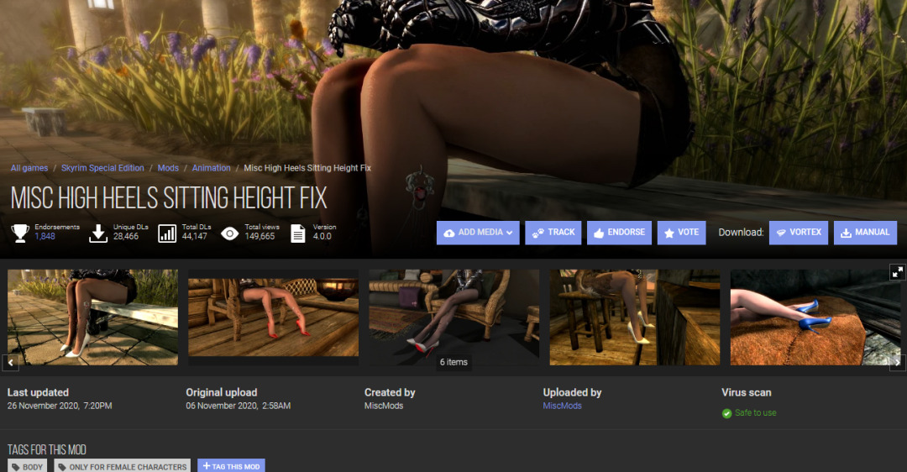The height and width of the screenshot is (472, 907).
Task: Click the Total DLs 44,147 value
Action: 194,237
